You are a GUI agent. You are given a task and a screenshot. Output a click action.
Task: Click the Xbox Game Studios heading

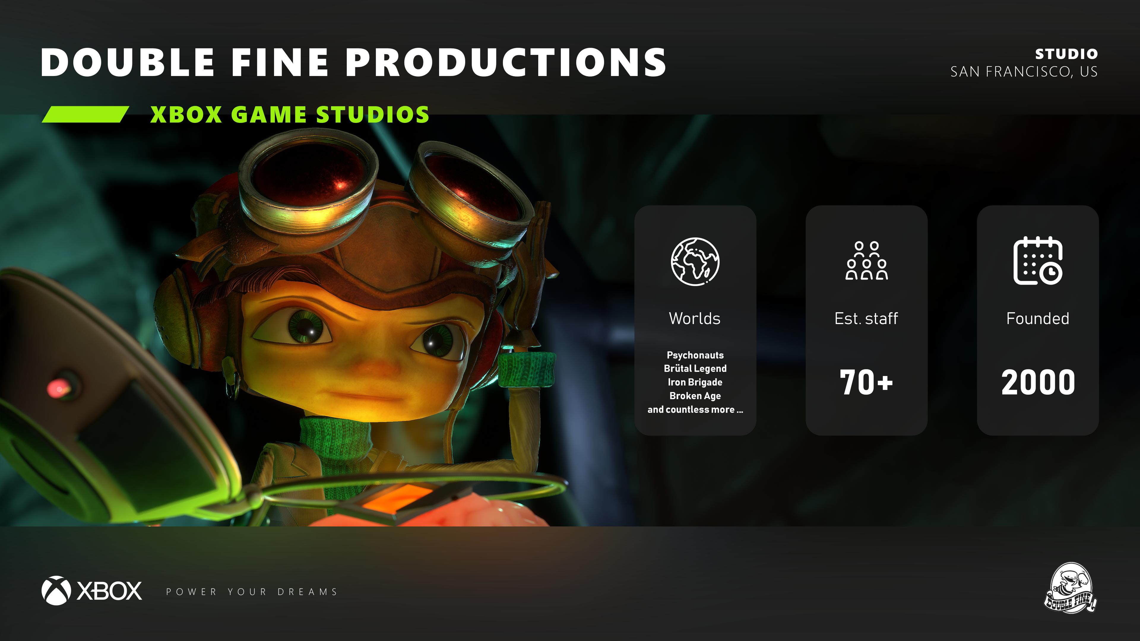pos(289,115)
